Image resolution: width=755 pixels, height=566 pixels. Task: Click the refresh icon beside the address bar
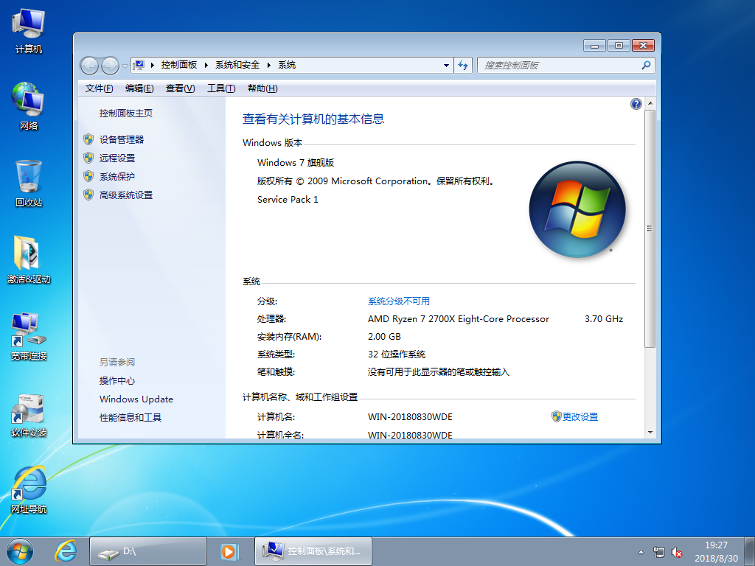[463, 65]
